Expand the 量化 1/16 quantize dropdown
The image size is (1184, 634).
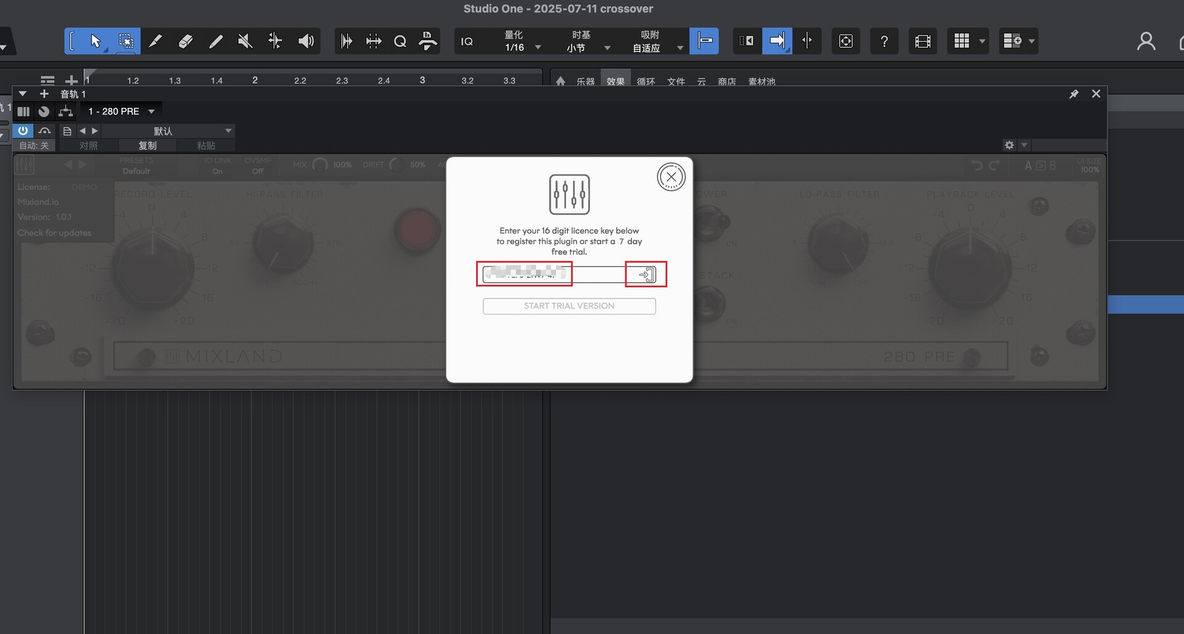click(x=538, y=47)
